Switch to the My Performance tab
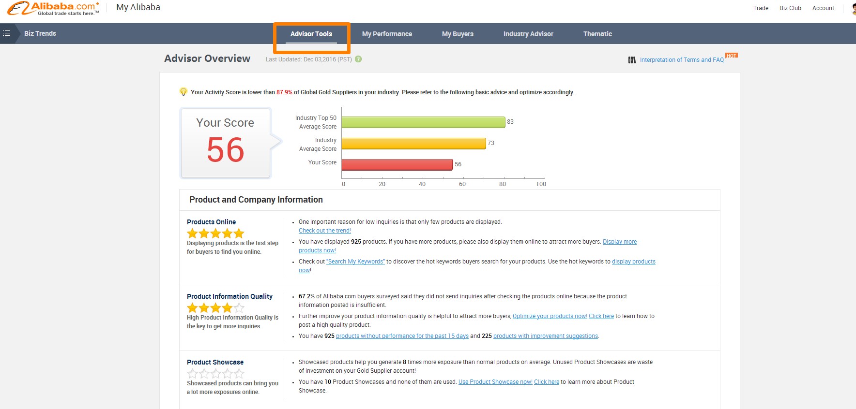Screen dimensions: 856x409 [387, 34]
